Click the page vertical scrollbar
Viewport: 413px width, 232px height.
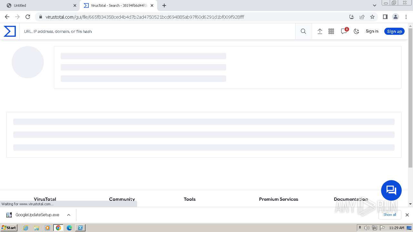410,98
